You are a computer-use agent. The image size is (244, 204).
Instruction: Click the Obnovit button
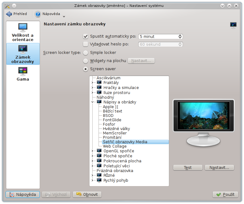click(87, 194)
